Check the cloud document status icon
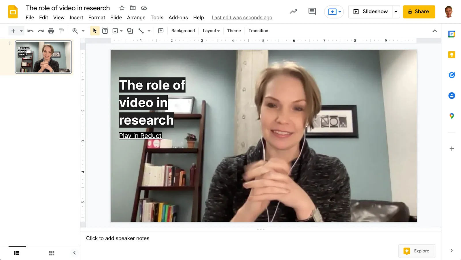This screenshot has width=461, height=260. 144,8
